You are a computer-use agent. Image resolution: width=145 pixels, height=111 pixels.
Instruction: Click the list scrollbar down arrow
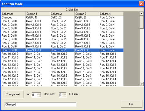click(x=142, y=84)
